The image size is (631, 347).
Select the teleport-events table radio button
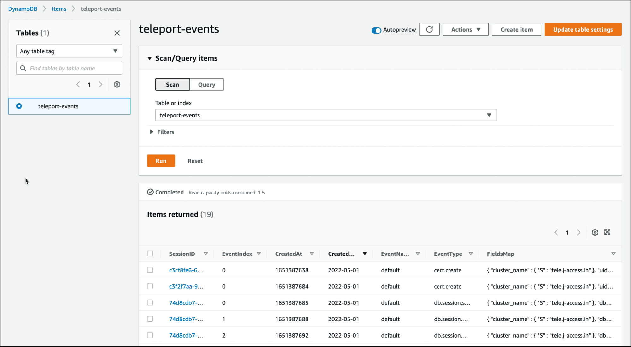click(x=19, y=106)
